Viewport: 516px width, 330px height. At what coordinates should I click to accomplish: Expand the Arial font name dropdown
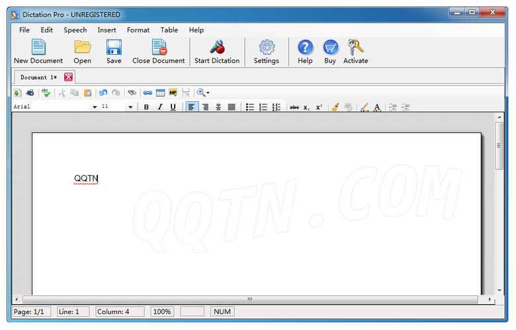95,107
